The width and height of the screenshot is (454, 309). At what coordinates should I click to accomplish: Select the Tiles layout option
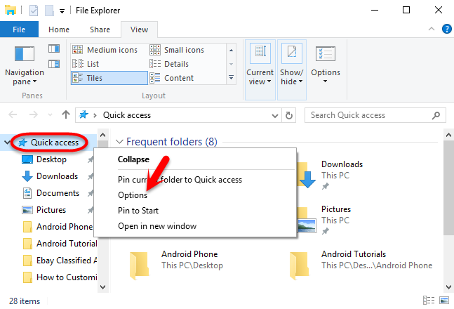pyautogui.click(x=94, y=78)
